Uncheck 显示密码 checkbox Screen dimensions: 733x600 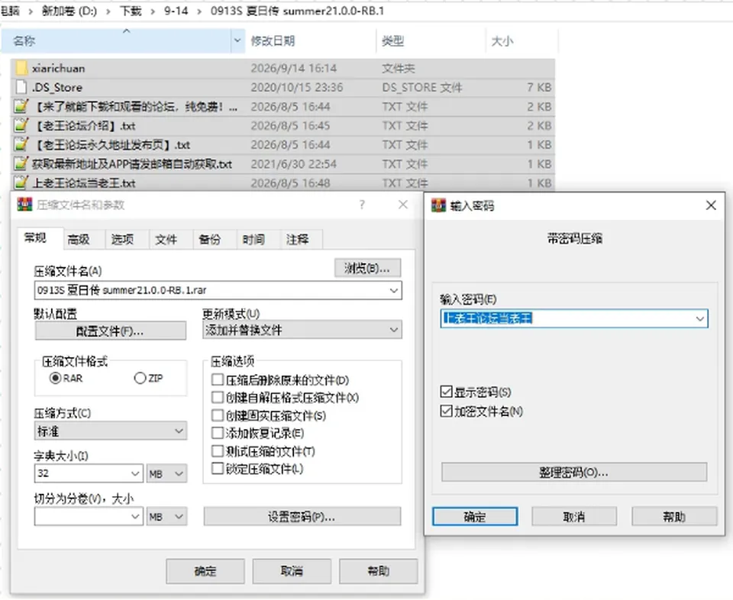point(447,392)
